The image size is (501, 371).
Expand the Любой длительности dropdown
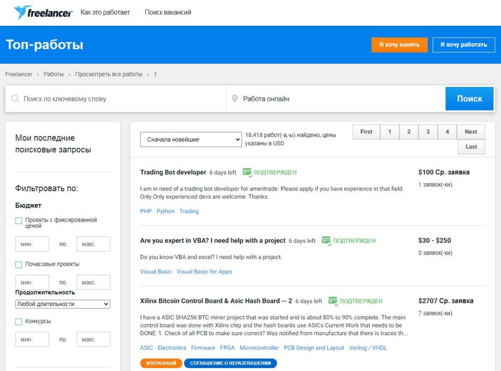[63, 304]
